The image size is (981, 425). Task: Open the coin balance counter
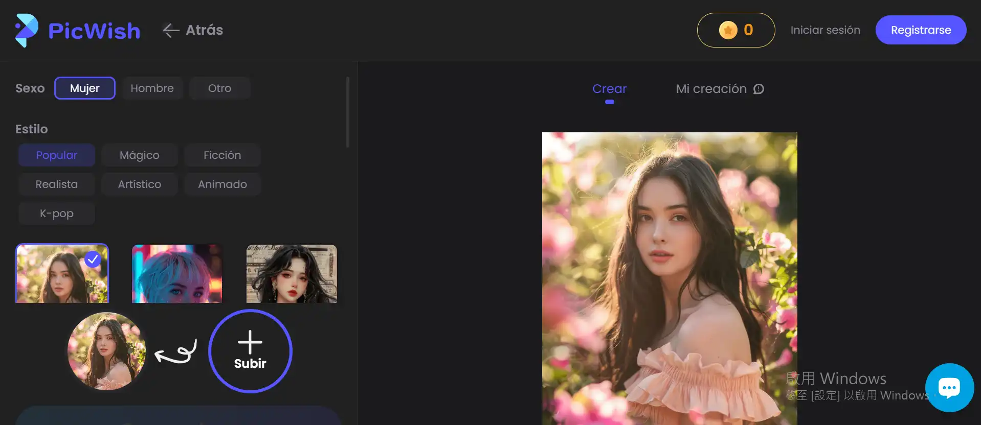point(735,30)
